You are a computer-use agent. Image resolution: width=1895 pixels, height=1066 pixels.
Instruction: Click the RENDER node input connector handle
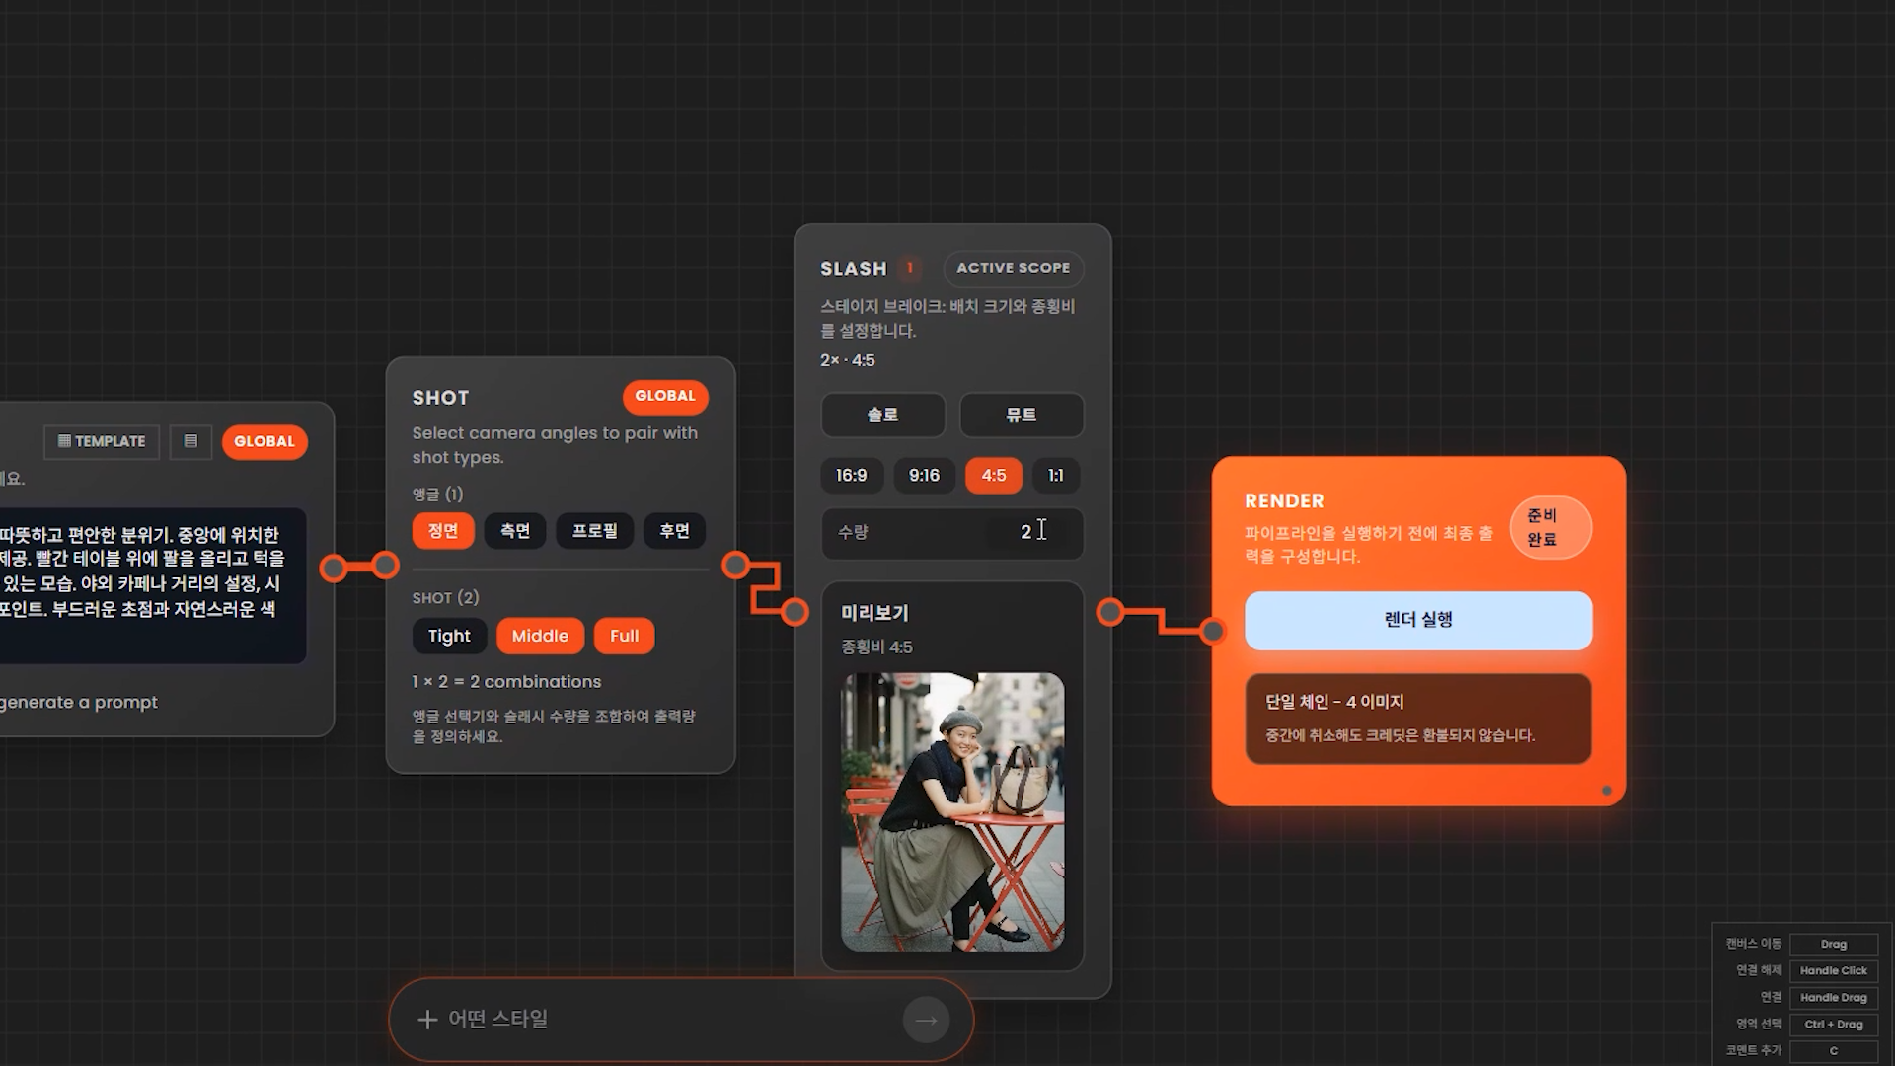pyautogui.click(x=1212, y=631)
